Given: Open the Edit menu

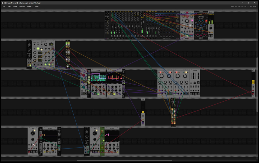Looking at the screenshot, I should (x=9, y=6).
